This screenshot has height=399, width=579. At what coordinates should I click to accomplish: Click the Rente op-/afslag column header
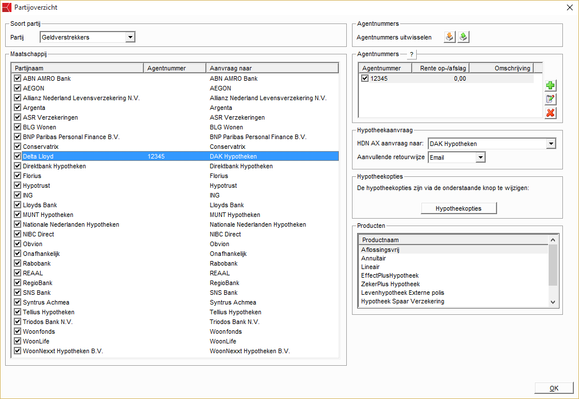[x=440, y=68]
